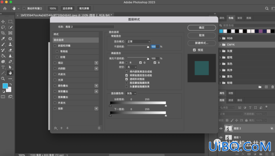The height and width of the screenshot is (156, 275).
Task: Toggle the R channel checkbox
Action: click(x=127, y=62)
